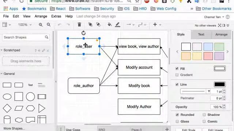Open the Extras menu
Screen dimensions: 234x131
click(56, 16)
